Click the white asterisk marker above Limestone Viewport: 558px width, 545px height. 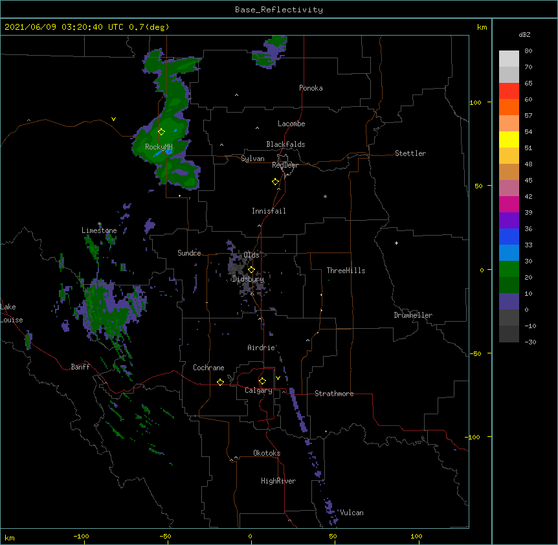point(100,224)
